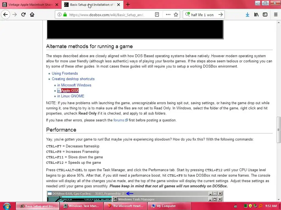
Task: Open the Windows Start menu orb
Action: [x=7, y=206]
